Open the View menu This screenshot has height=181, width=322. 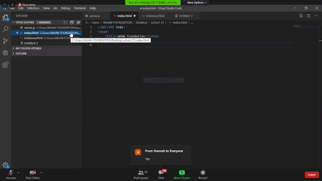tap(46, 8)
